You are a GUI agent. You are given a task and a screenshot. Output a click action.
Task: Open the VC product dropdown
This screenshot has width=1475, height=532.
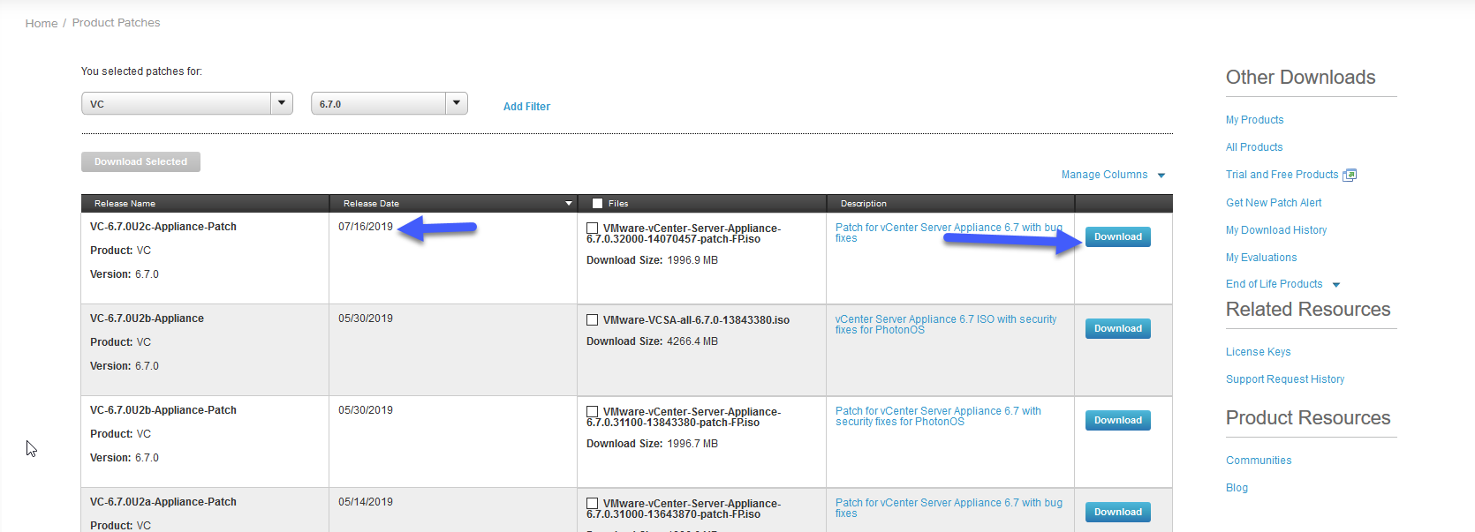pyautogui.click(x=187, y=103)
